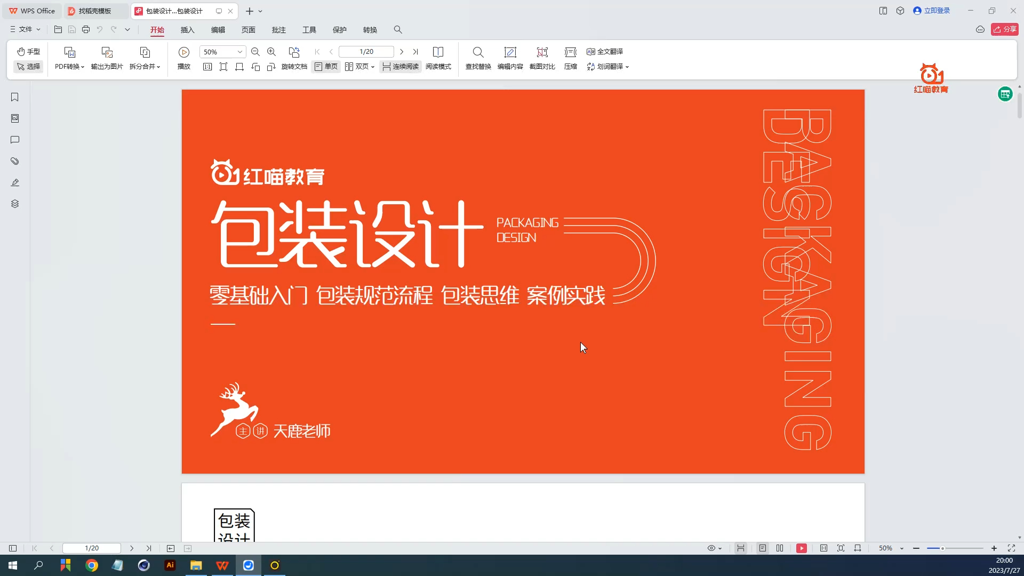Open the 插入 ribbon tab
The width and height of the screenshot is (1024, 576).
[188, 30]
